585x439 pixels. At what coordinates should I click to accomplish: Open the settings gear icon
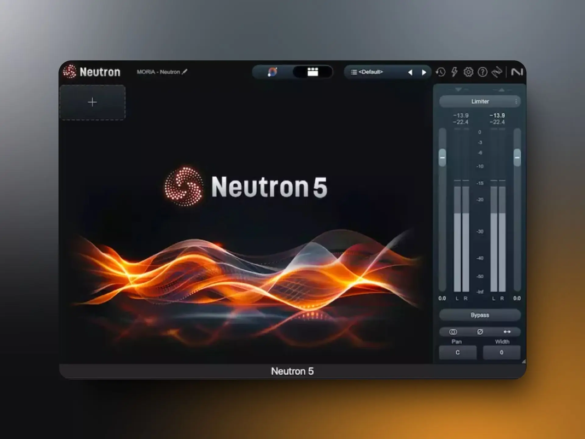468,72
